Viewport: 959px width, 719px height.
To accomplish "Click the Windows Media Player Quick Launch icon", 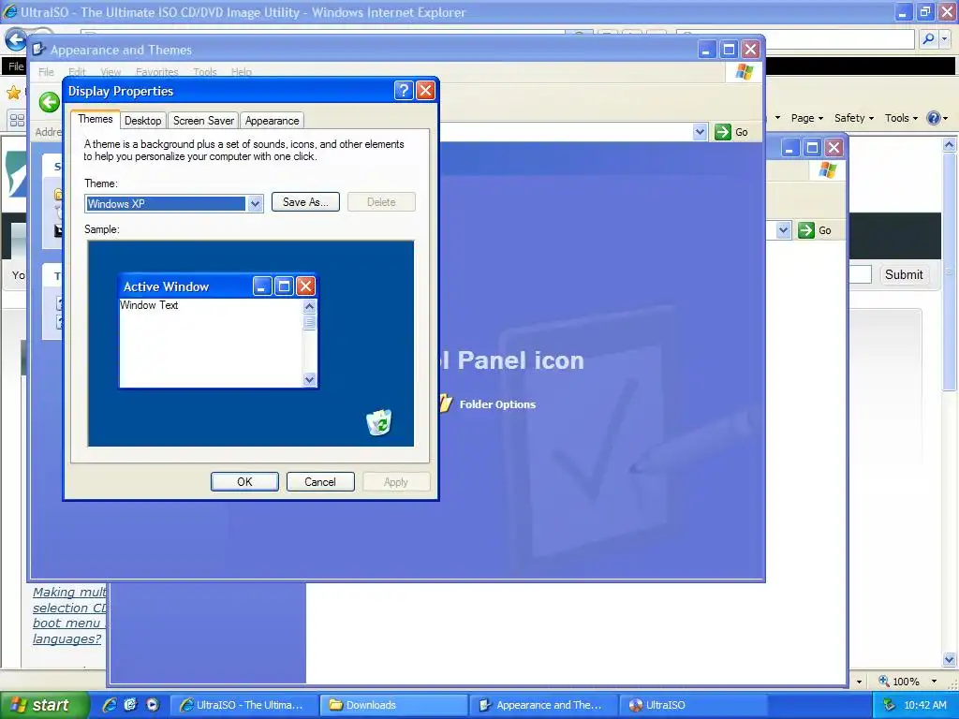I will click(153, 705).
